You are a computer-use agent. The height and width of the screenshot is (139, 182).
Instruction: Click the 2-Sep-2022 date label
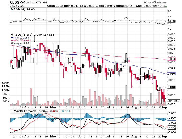(17, 6)
